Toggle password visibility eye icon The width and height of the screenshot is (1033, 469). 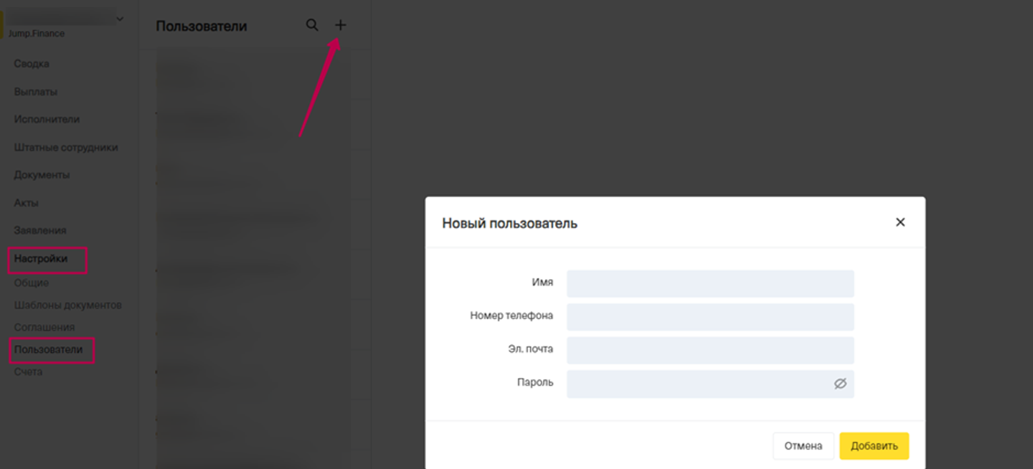click(x=840, y=384)
